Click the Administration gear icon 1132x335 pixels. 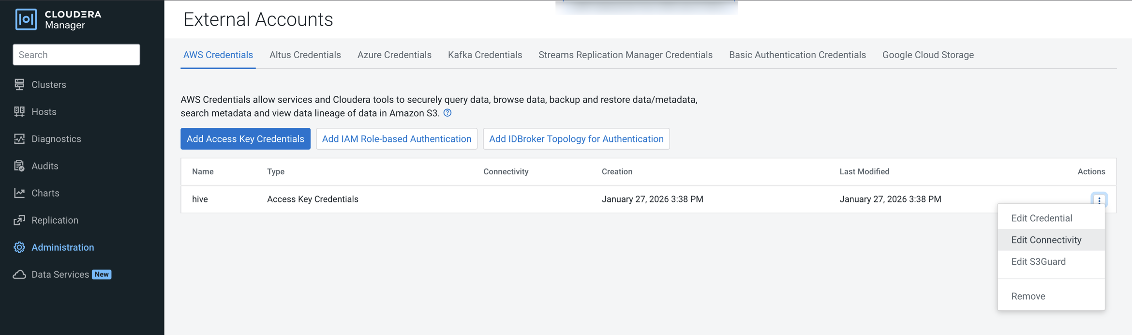(19, 247)
